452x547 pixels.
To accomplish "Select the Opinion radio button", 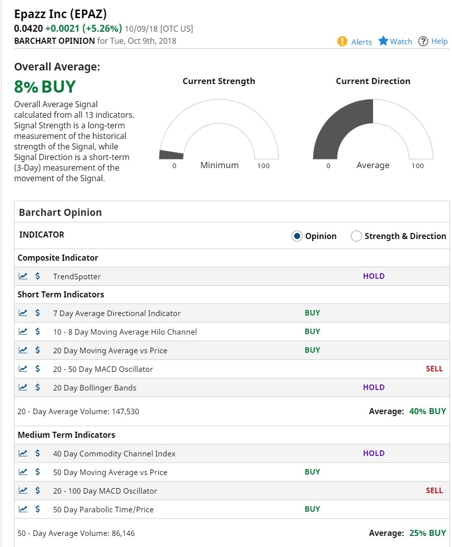I will tap(297, 236).
